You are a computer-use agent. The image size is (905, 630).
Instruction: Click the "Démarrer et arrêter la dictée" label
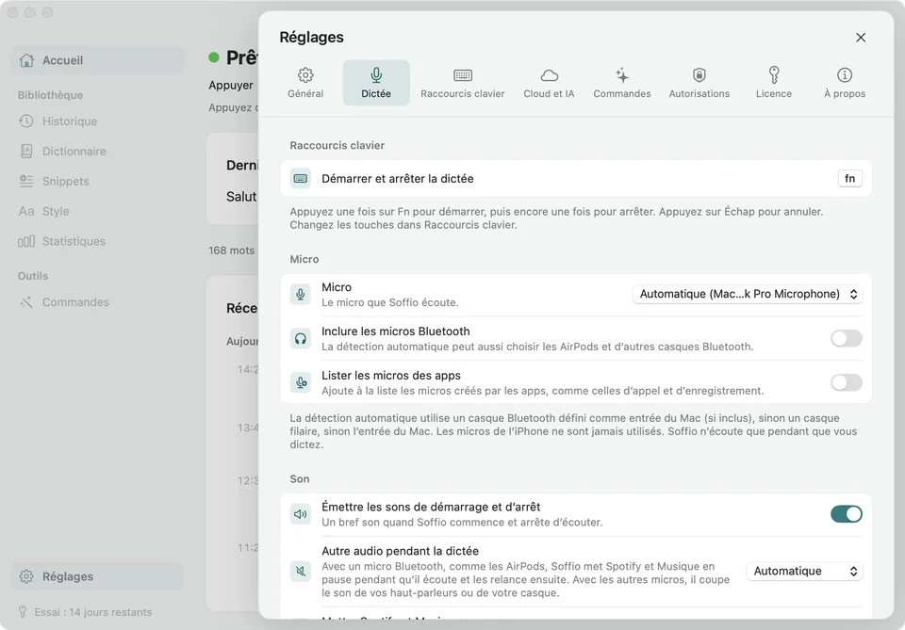click(x=398, y=179)
